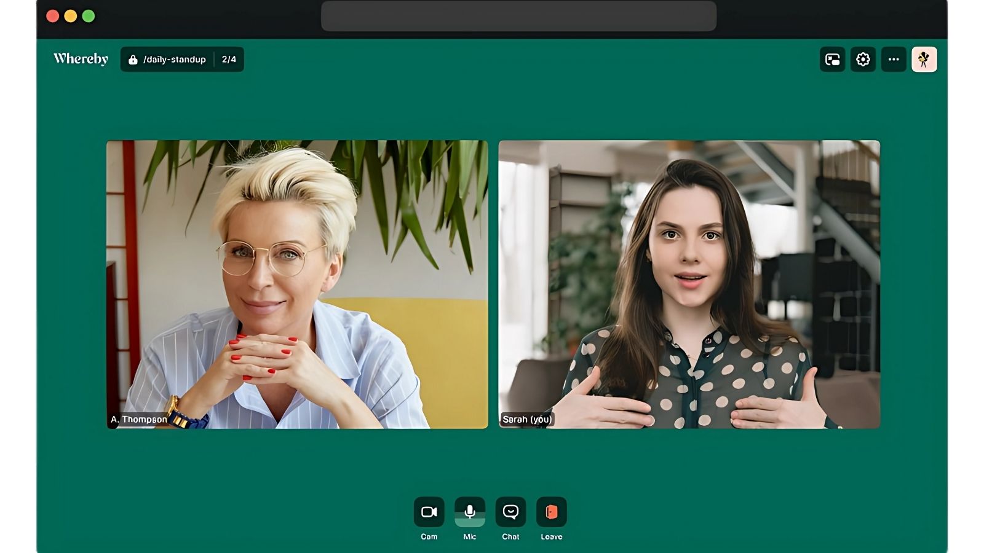Open the settings gear in the top bar
The height and width of the screenshot is (553, 984).
863,60
